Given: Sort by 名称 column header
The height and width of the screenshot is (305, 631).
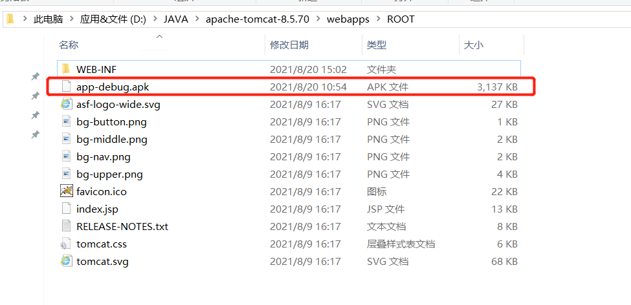Looking at the screenshot, I should (69, 45).
